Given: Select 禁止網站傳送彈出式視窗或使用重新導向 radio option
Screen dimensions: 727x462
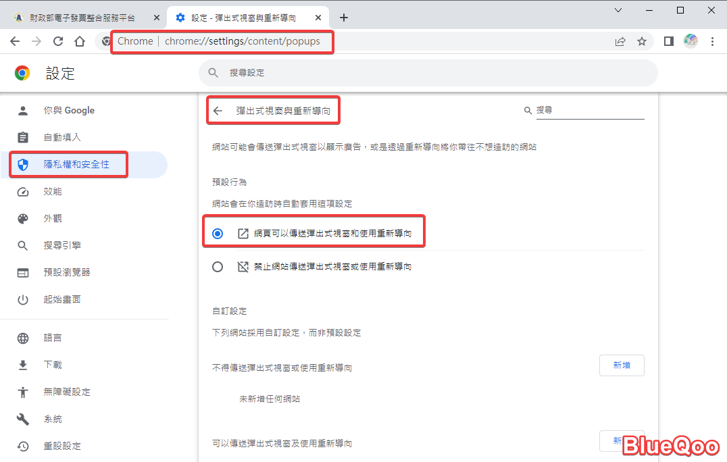Looking at the screenshot, I should click(218, 267).
